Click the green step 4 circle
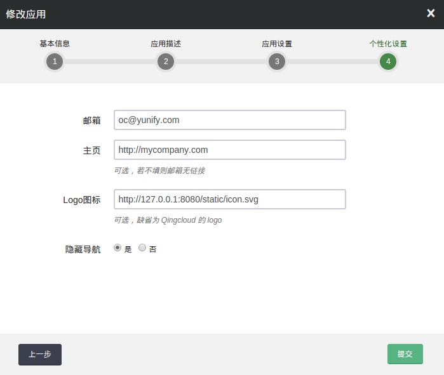This screenshot has width=444, height=375. [388, 62]
